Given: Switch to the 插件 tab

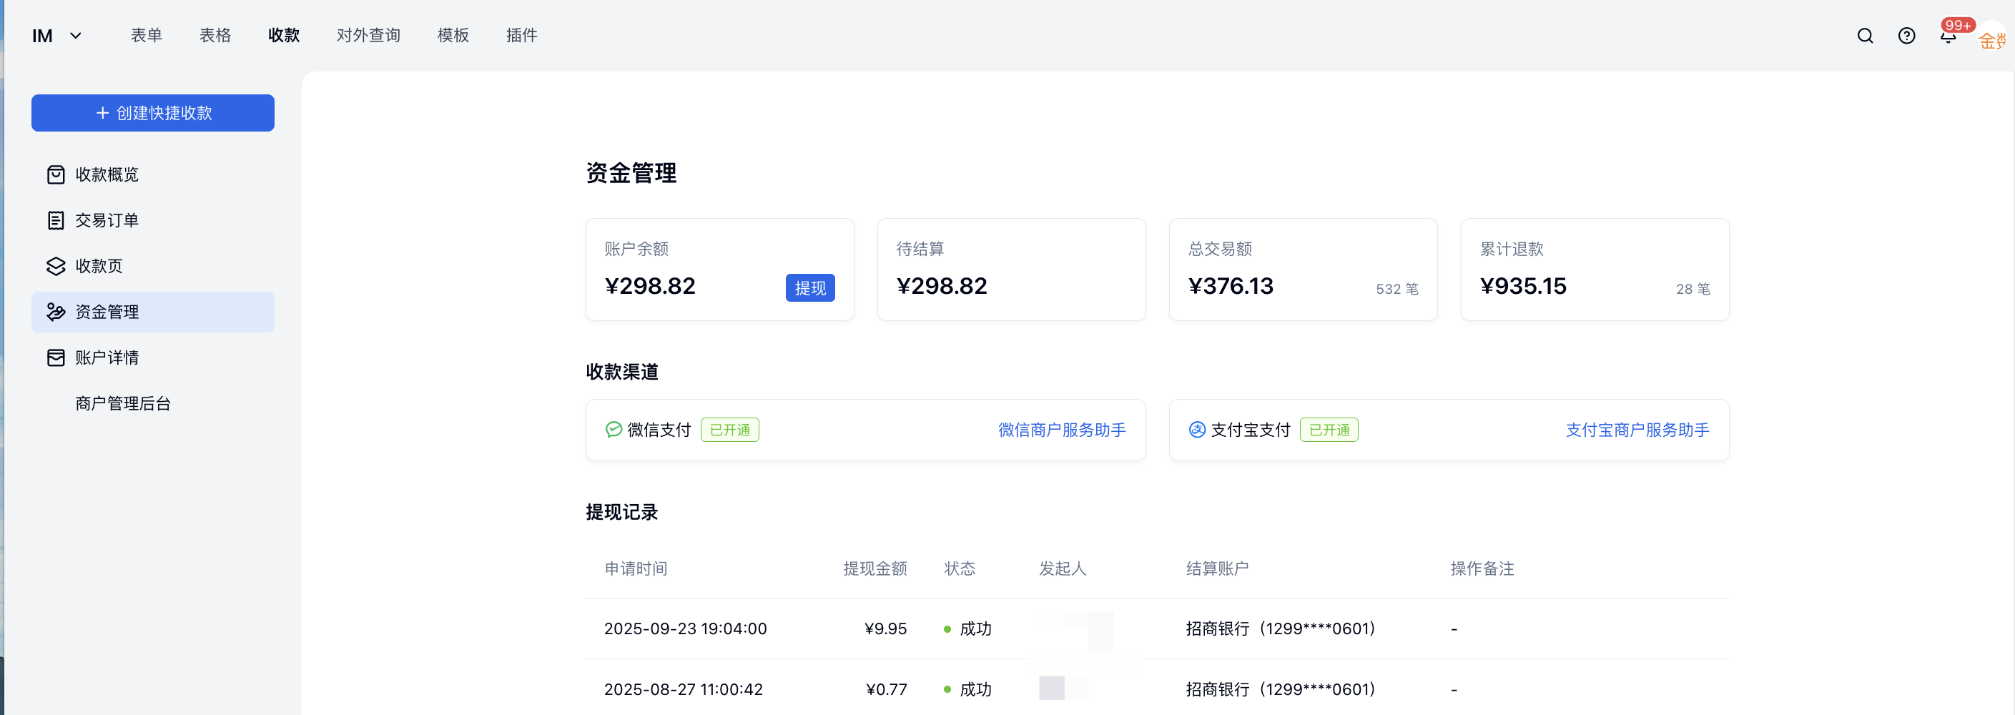Looking at the screenshot, I should click(x=522, y=35).
